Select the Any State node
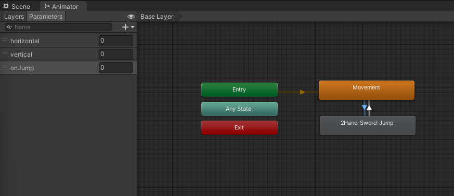 [x=239, y=109]
